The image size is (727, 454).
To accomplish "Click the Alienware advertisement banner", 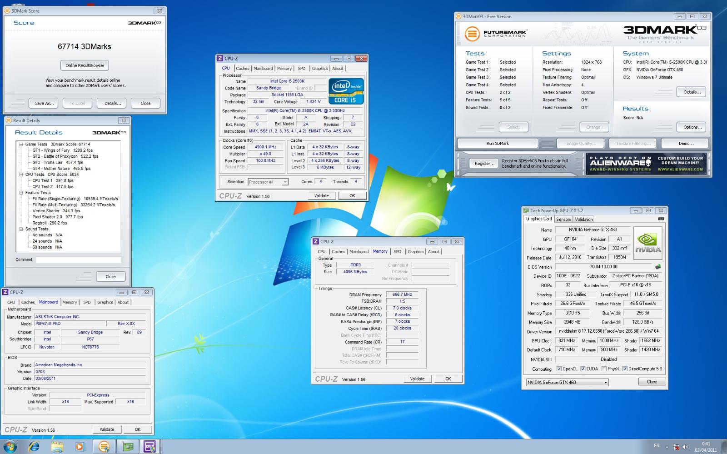I will pos(647,164).
